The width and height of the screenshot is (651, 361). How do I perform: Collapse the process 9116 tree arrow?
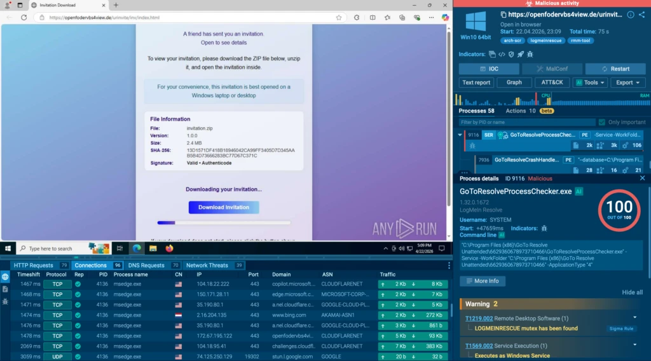[460, 135]
